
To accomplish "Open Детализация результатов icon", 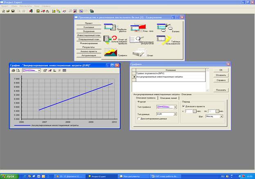I will (x=135, y=40).
